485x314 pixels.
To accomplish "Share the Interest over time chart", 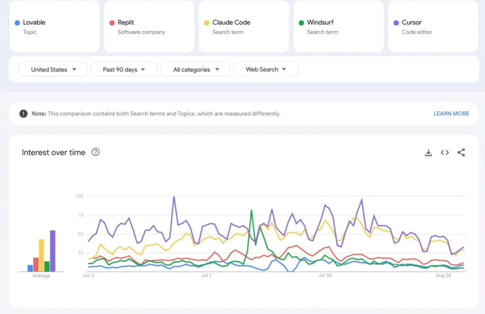I will pos(461,153).
